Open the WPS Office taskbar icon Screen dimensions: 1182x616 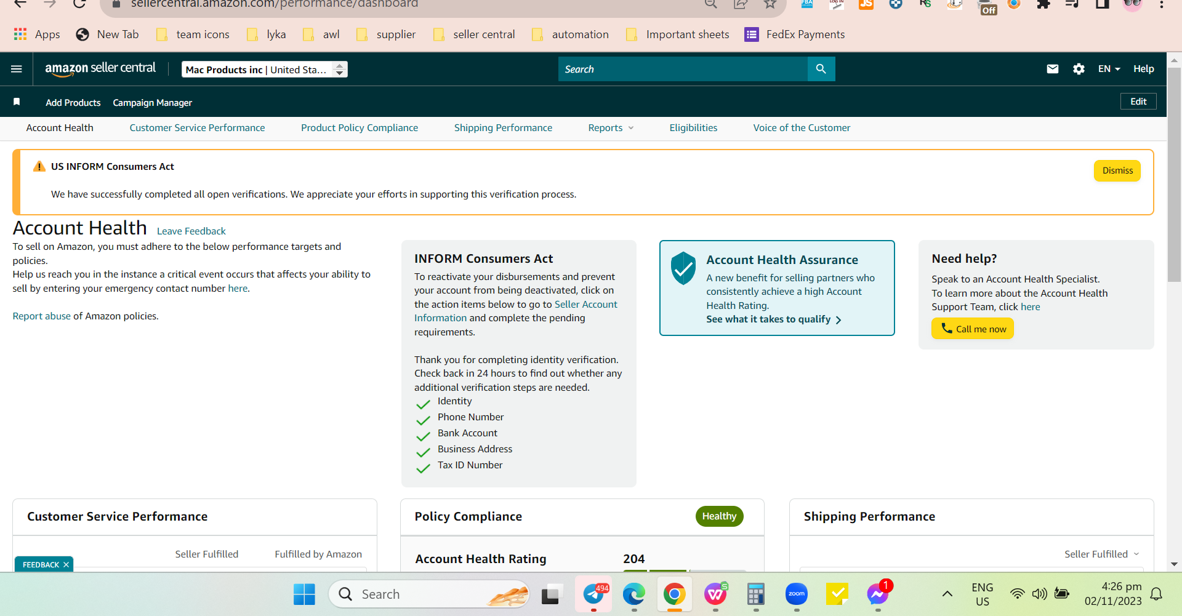[x=715, y=594]
